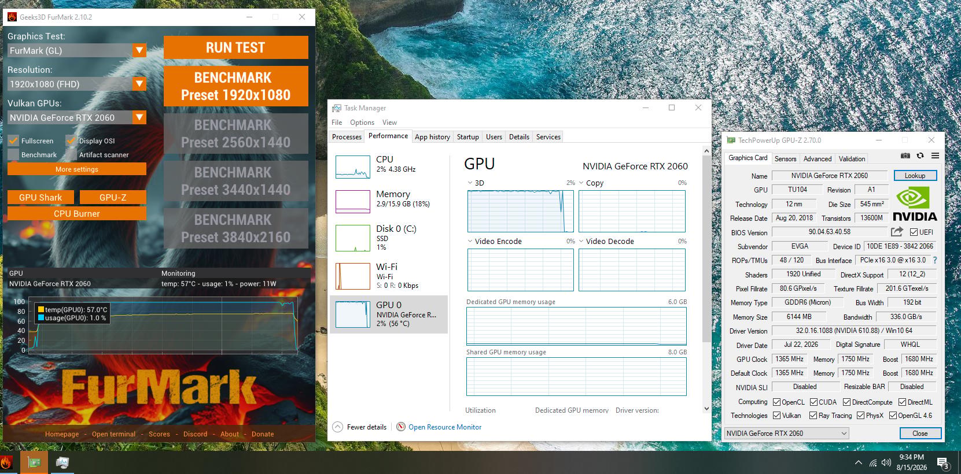Open the GPU-Z hamburger menu
Screen dimensions: 961x474
[935, 155]
